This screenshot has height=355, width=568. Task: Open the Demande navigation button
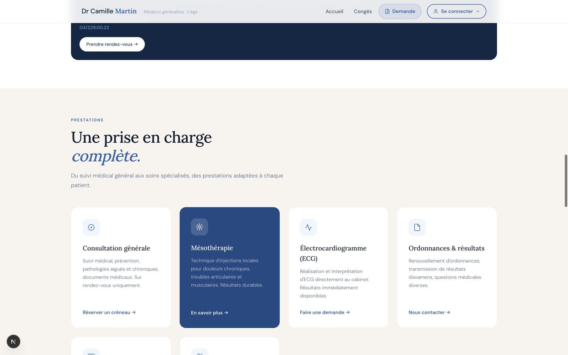(x=400, y=11)
